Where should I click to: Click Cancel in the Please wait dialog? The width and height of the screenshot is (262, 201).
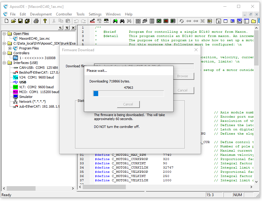pos(128,104)
